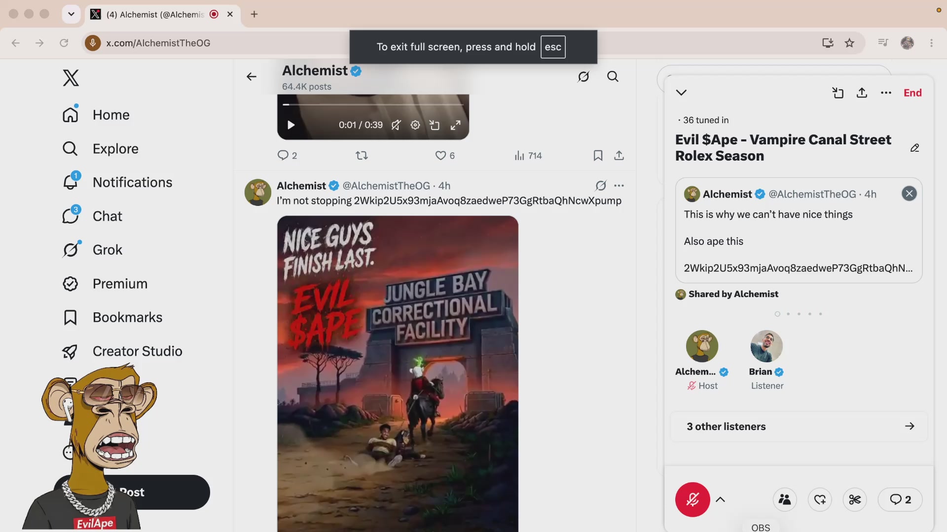
Task: Open the Space people management icon
Action: (x=785, y=499)
